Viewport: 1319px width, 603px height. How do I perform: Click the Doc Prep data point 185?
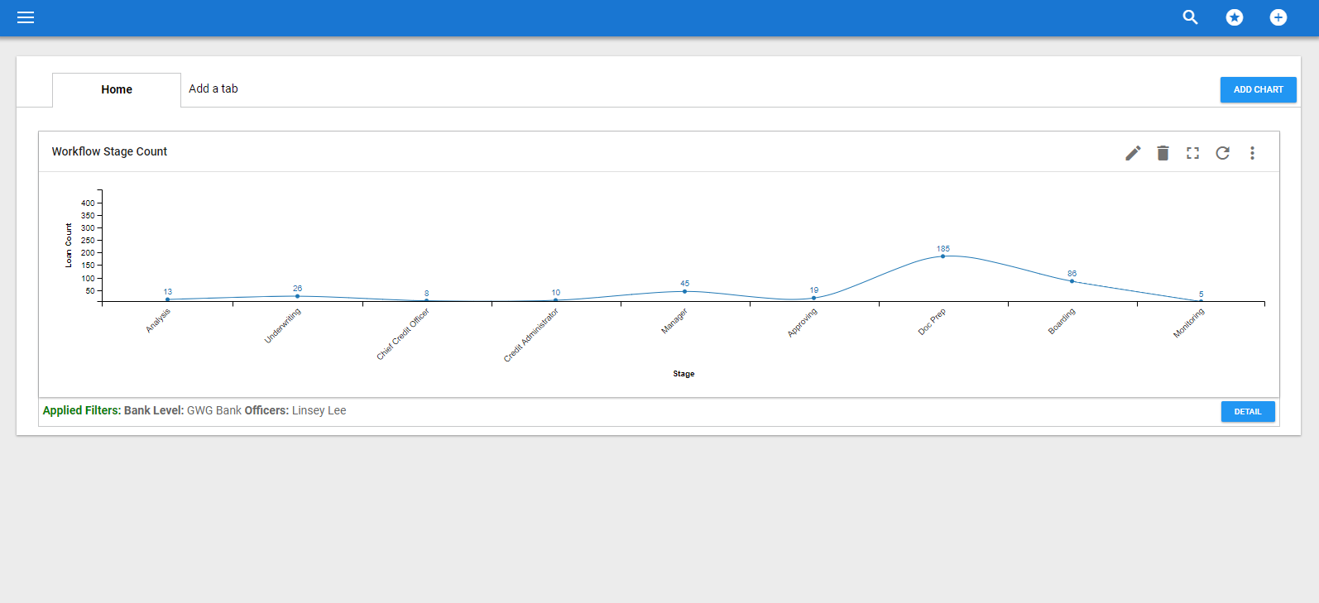[x=942, y=256]
